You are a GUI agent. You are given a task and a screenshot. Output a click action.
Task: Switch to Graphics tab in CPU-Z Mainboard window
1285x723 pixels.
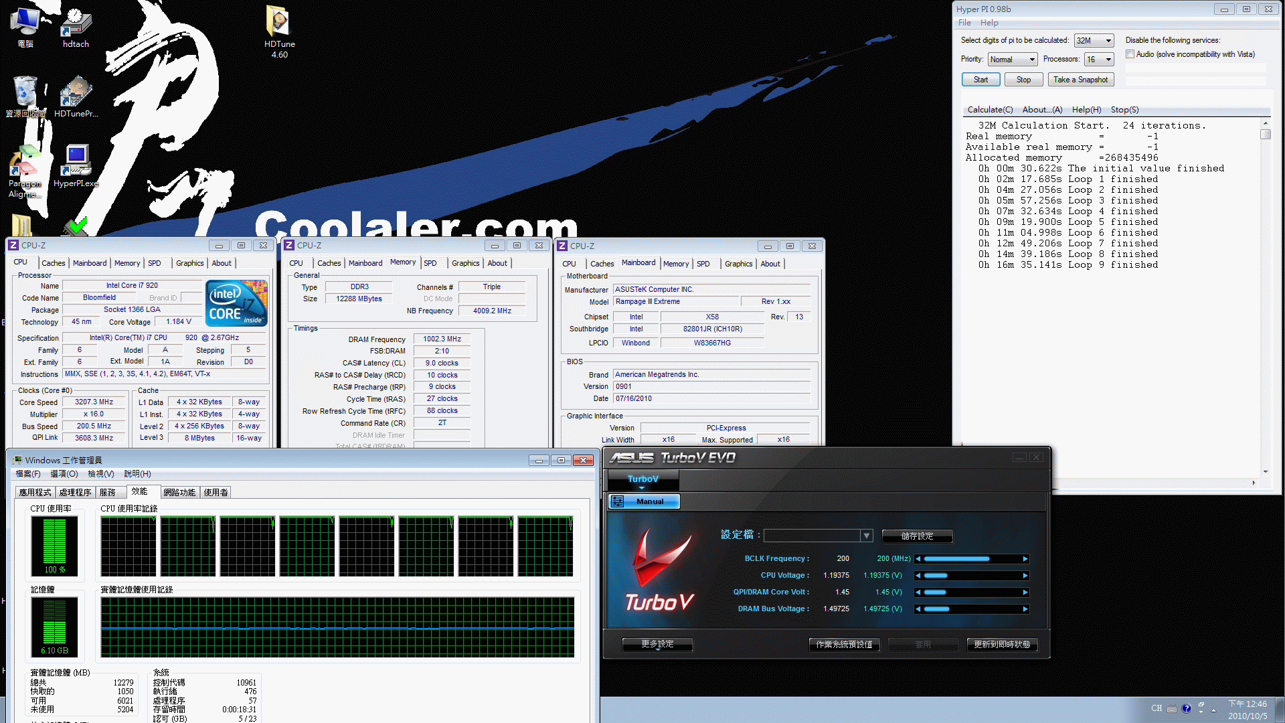click(738, 264)
